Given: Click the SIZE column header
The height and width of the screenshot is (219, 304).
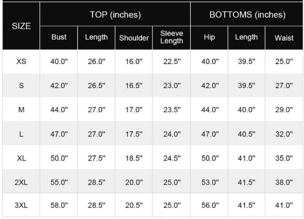Looking at the screenshot, I should click(x=21, y=26).
